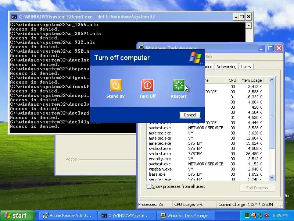
Task: Sort processes by Mem Usage column header
Action: (251, 80)
